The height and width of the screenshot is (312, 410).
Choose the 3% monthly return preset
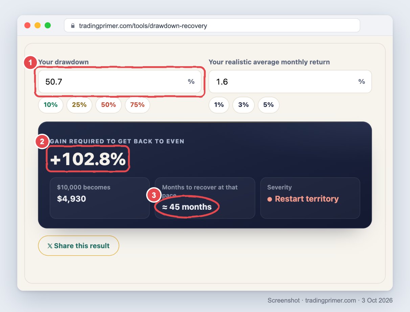(x=244, y=105)
